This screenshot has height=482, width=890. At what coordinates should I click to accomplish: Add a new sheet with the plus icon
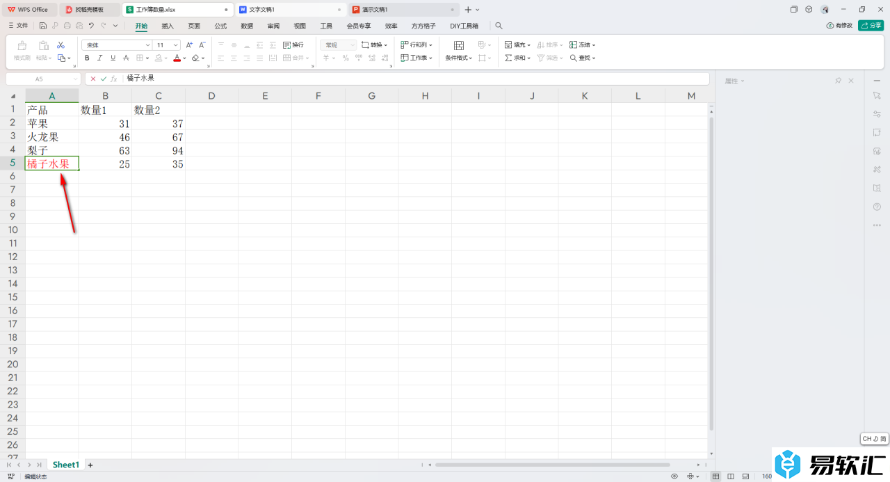(90, 465)
